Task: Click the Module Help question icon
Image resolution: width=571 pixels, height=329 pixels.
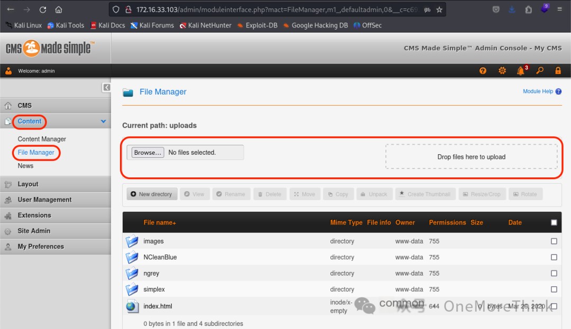Action: click(x=558, y=91)
